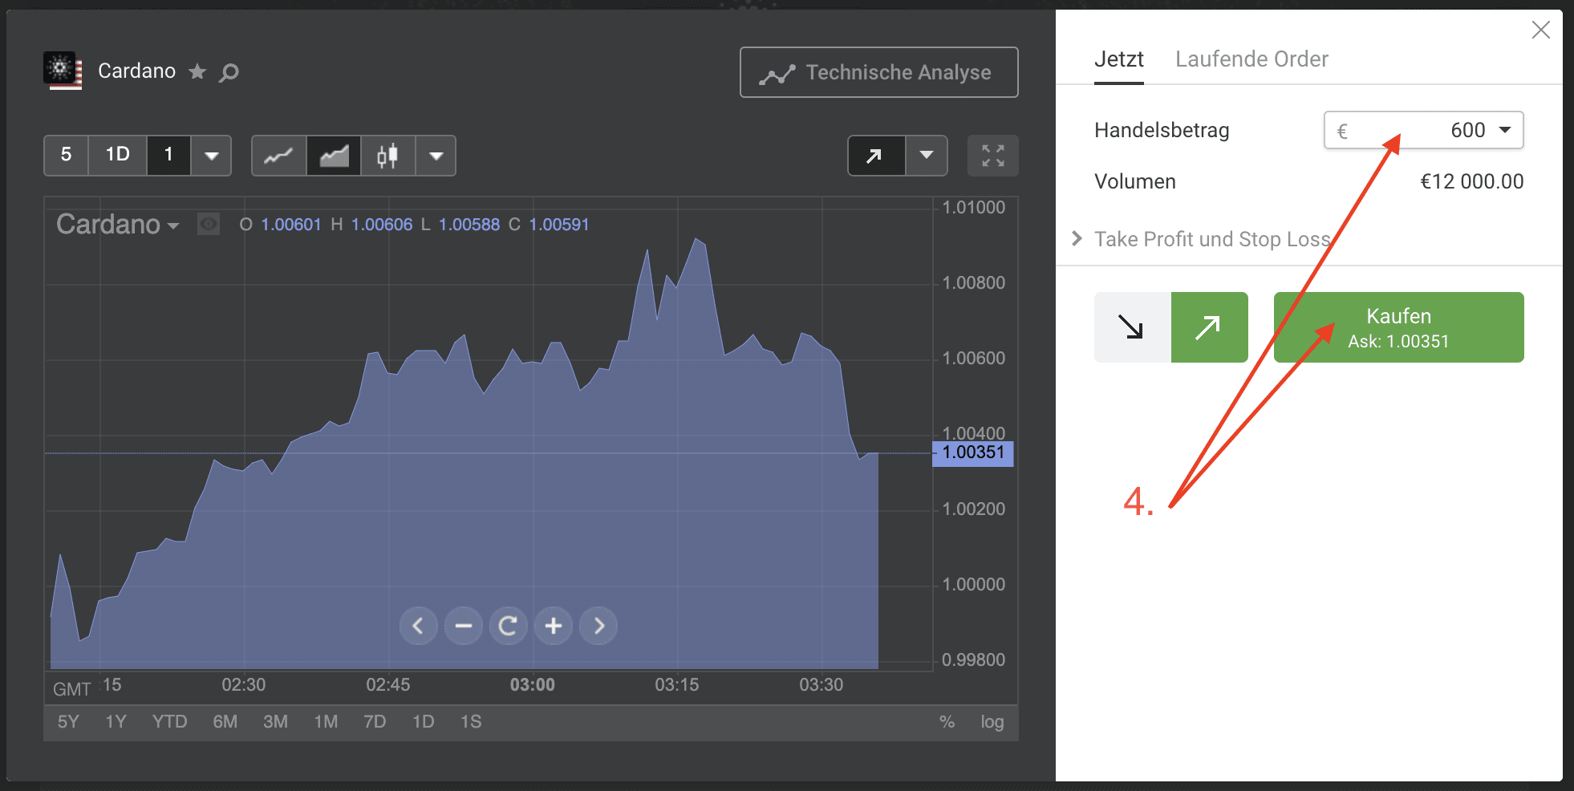Zoom out the chart with minus button

coord(463,626)
